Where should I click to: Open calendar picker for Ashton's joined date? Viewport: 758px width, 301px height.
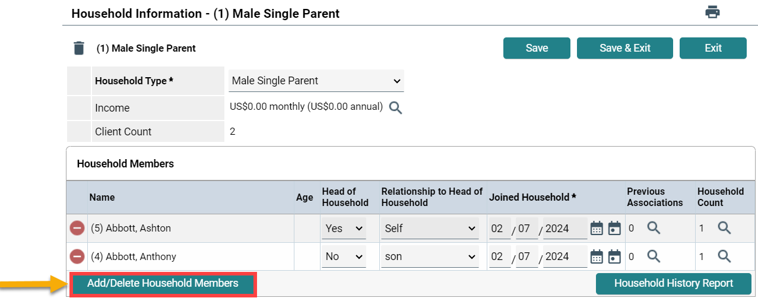coord(597,228)
